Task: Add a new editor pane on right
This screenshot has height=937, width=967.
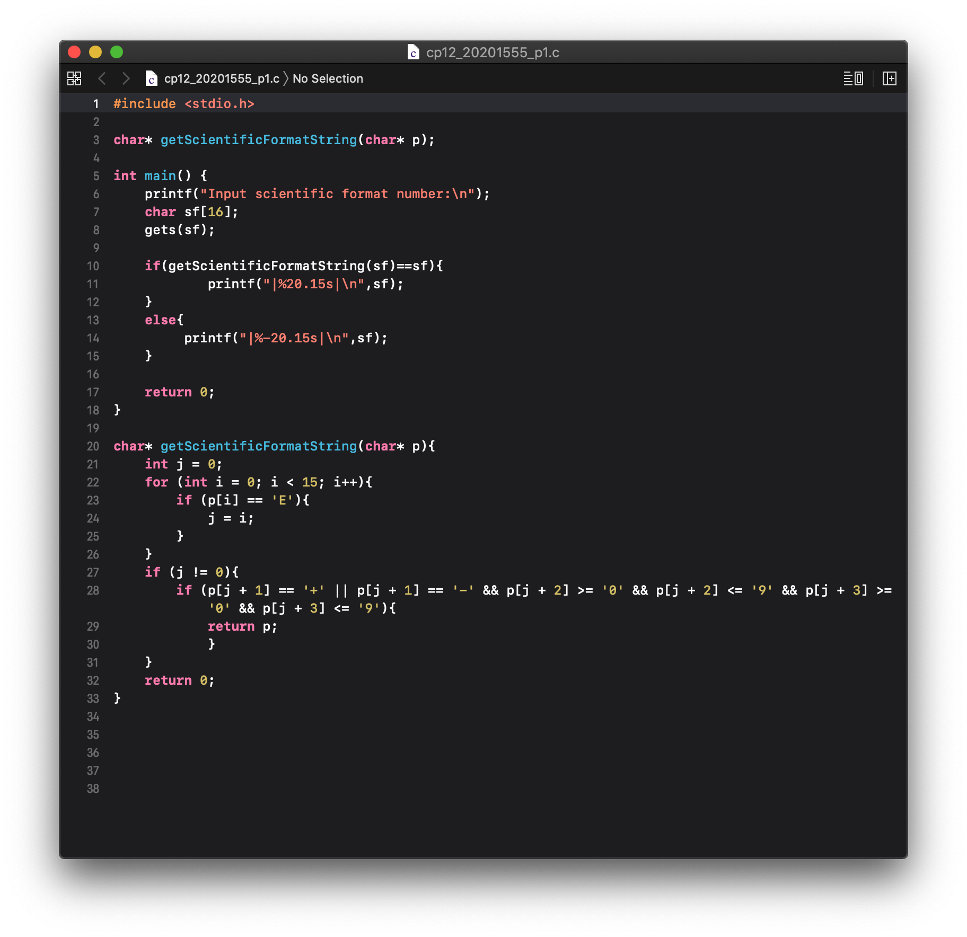Action: tap(889, 78)
